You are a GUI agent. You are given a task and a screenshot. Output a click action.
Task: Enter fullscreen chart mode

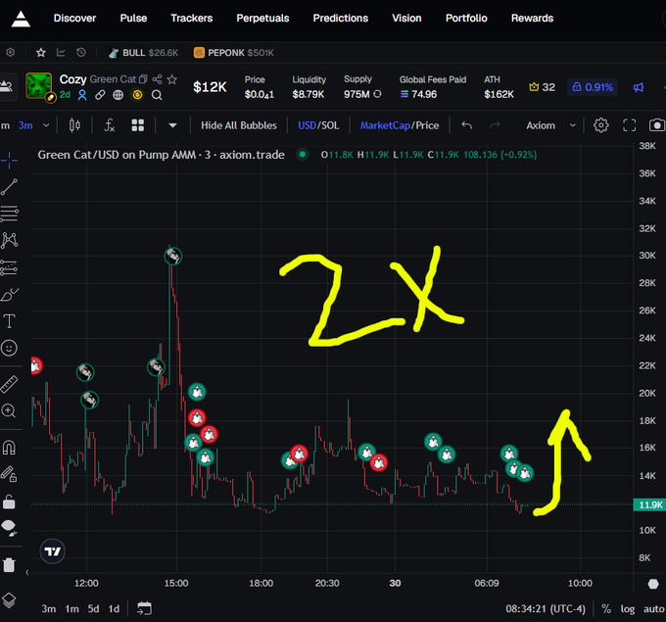point(630,125)
